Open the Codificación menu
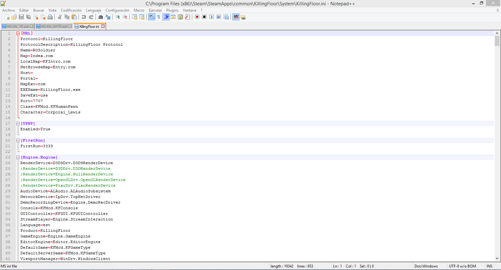 click(x=71, y=10)
